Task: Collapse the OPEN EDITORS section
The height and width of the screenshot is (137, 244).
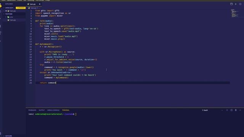Action: coord(4,8)
